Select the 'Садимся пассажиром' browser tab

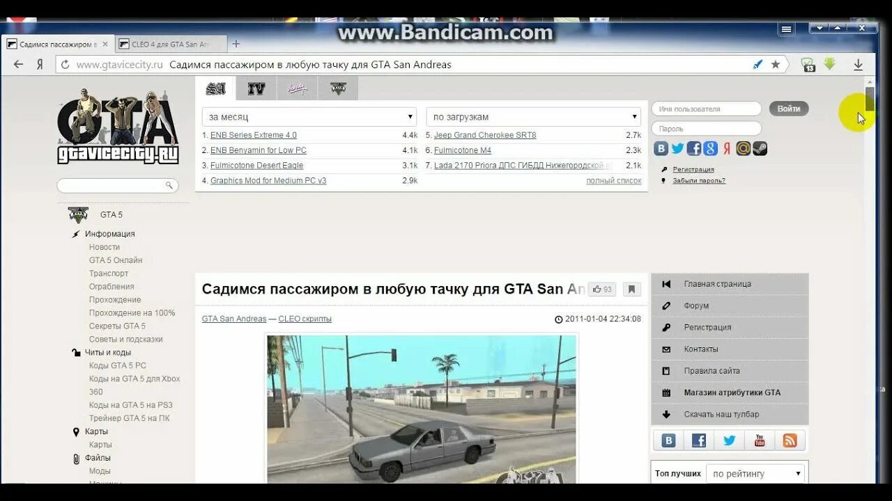point(57,44)
